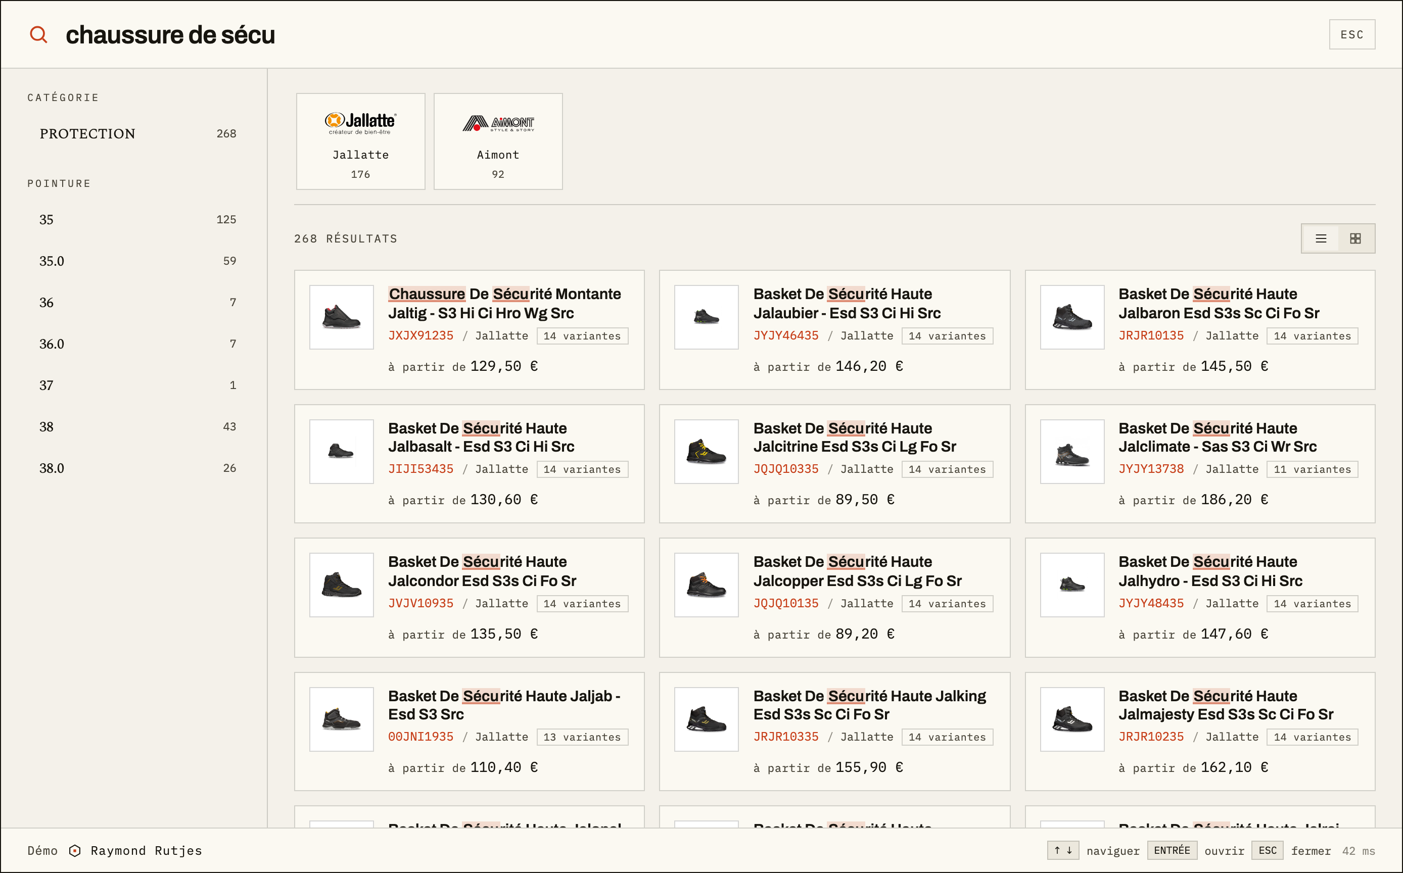Select the Aimont brand logo card
1403x873 pixels.
pos(498,141)
